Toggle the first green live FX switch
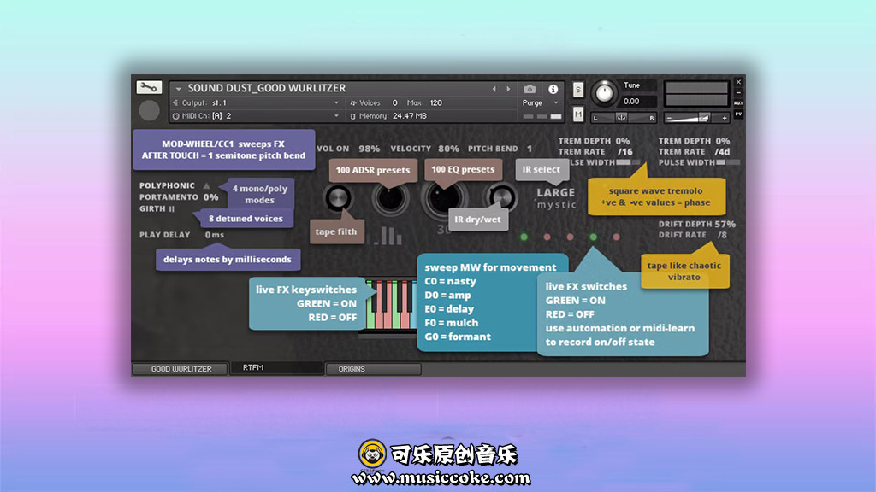The height and width of the screenshot is (492, 876). [524, 237]
